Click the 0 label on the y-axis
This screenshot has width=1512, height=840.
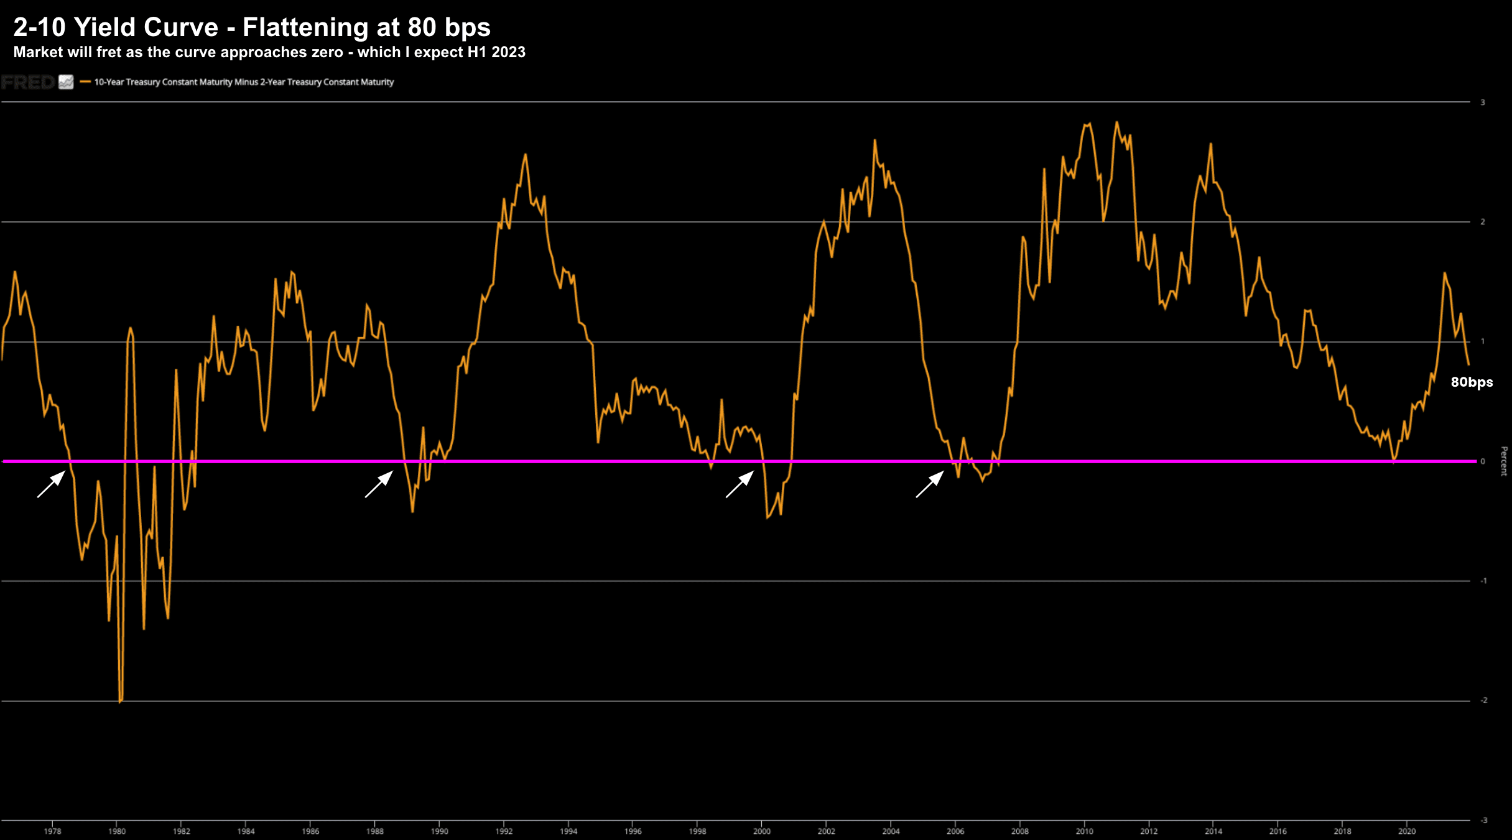coord(1483,461)
